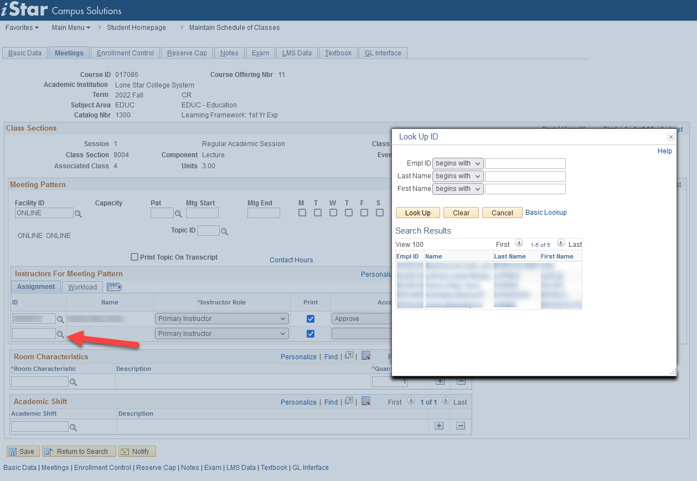Viewport: 697px width, 481px height.
Task: Uncheck Print for second instructor row
Action: [311, 334]
